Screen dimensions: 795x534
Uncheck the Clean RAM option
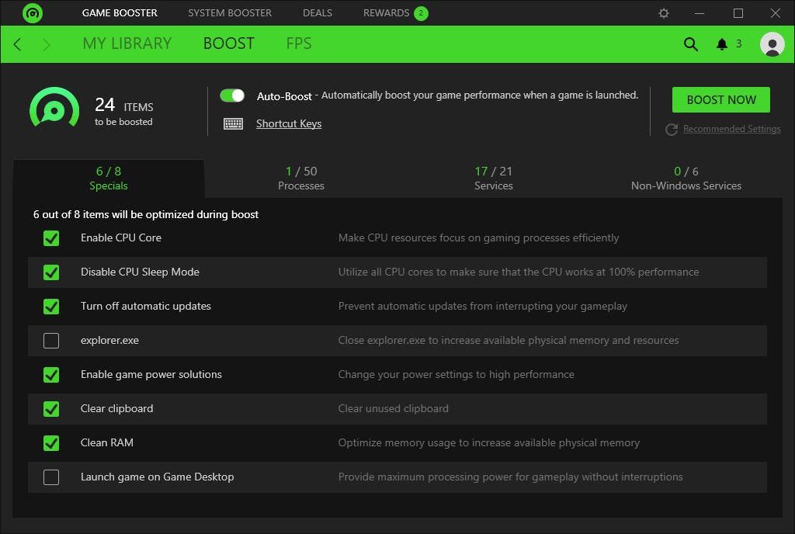click(51, 443)
